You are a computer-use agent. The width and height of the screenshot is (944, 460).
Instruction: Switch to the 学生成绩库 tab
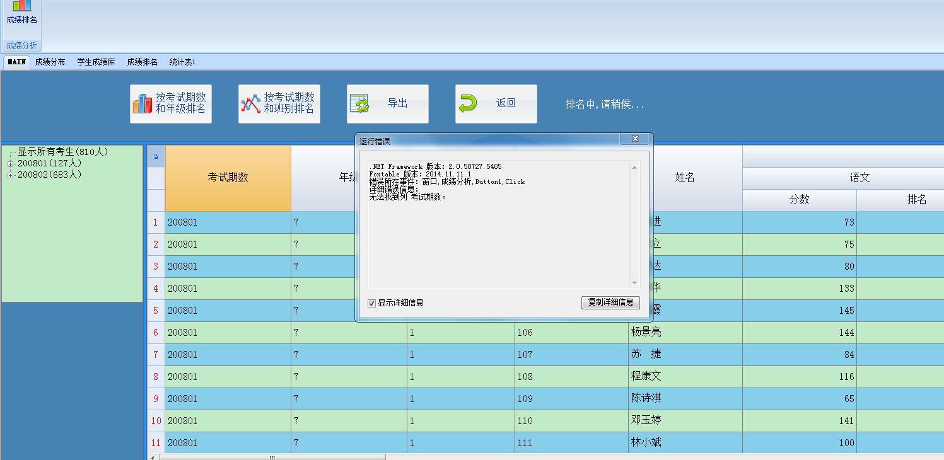pos(96,62)
